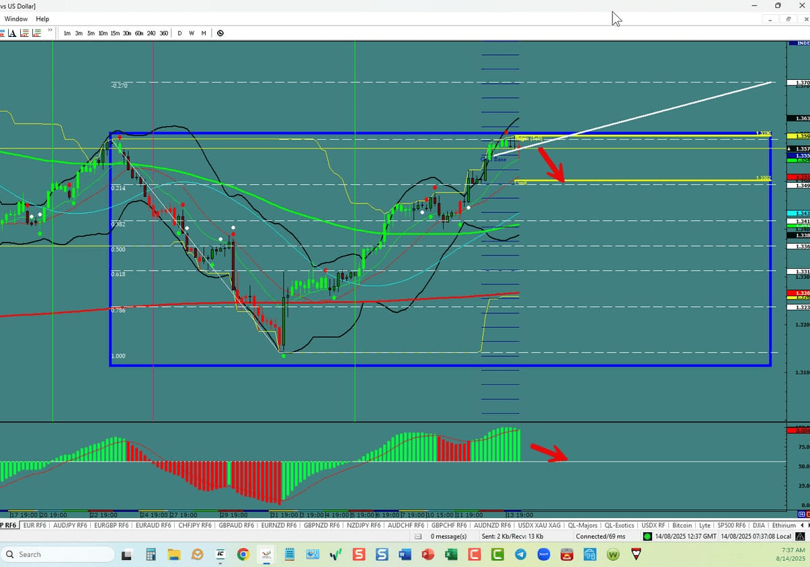This screenshot has width=810, height=567.
Task: Open the Window menu
Action: pos(15,19)
